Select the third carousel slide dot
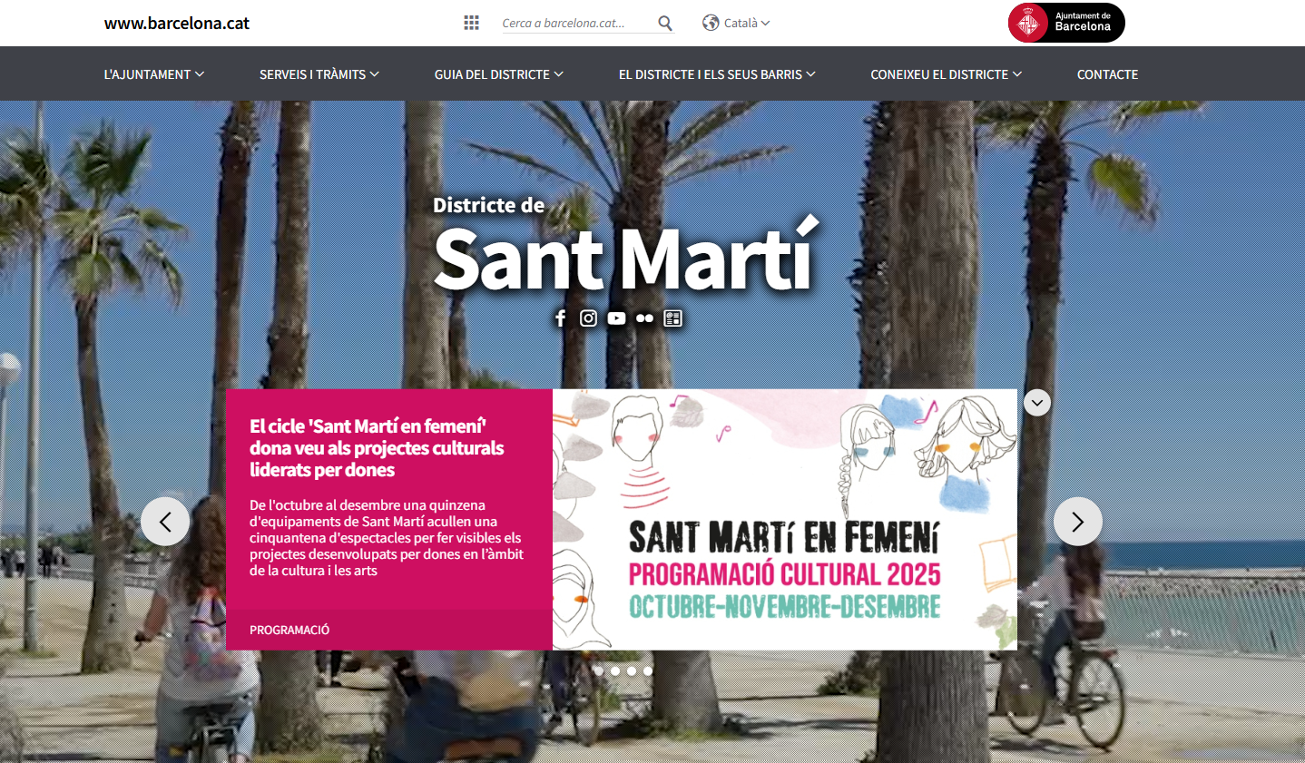The width and height of the screenshot is (1305, 763). (632, 671)
